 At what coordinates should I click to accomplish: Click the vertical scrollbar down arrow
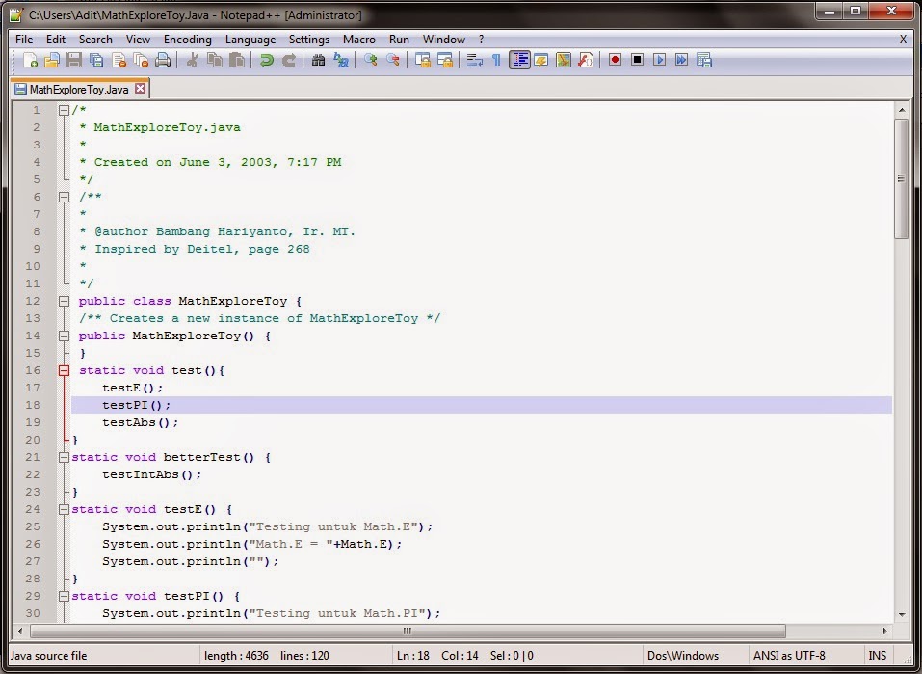point(902,614)
